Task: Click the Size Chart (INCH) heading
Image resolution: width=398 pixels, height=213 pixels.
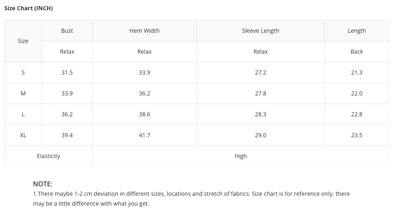Action: (x=29, y=8)
